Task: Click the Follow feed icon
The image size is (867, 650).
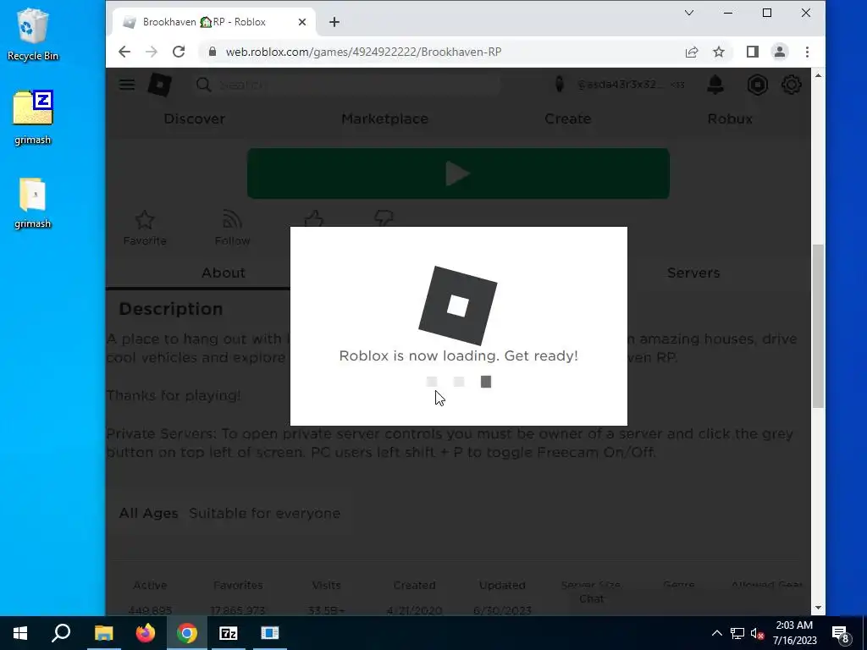Action: pyautogui.click(x=232, y=219)
